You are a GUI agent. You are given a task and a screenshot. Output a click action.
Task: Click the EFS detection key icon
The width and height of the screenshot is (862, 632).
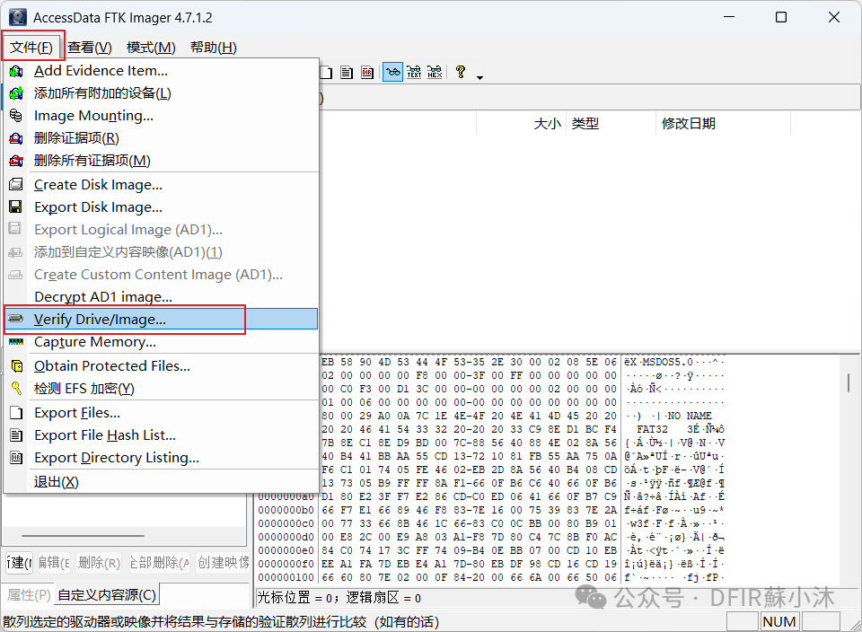click(x=16, y=388)
